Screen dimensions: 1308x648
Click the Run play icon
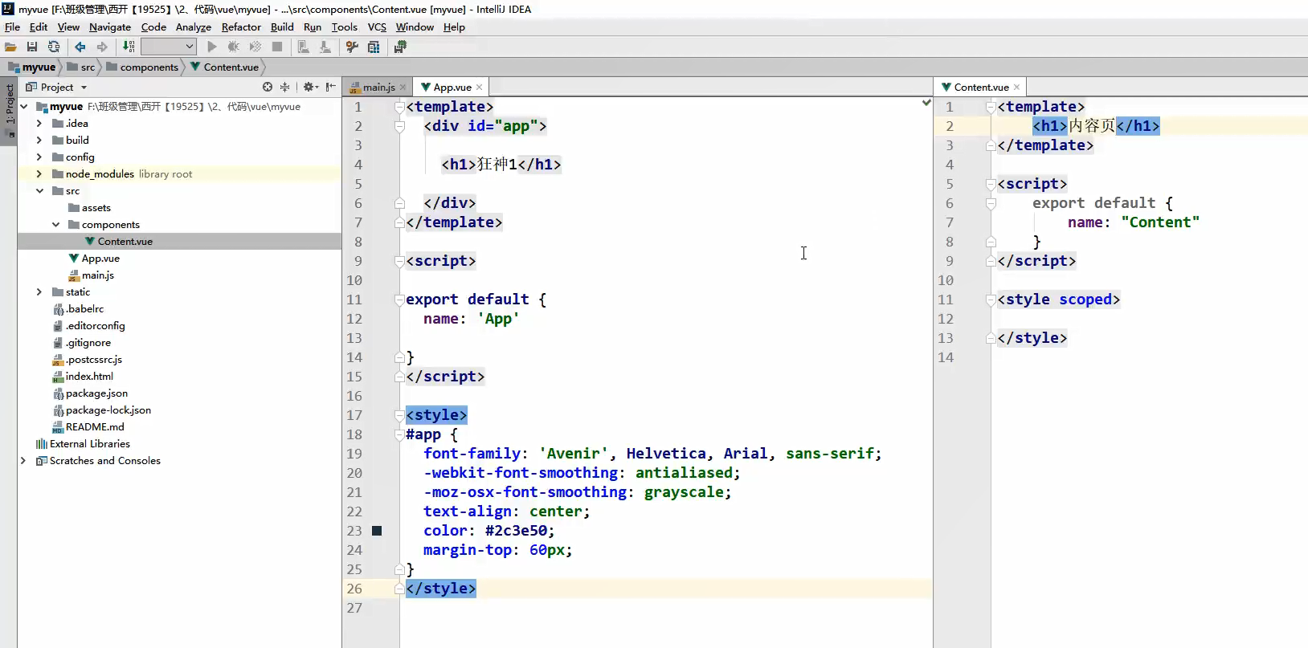coord(212,47)
